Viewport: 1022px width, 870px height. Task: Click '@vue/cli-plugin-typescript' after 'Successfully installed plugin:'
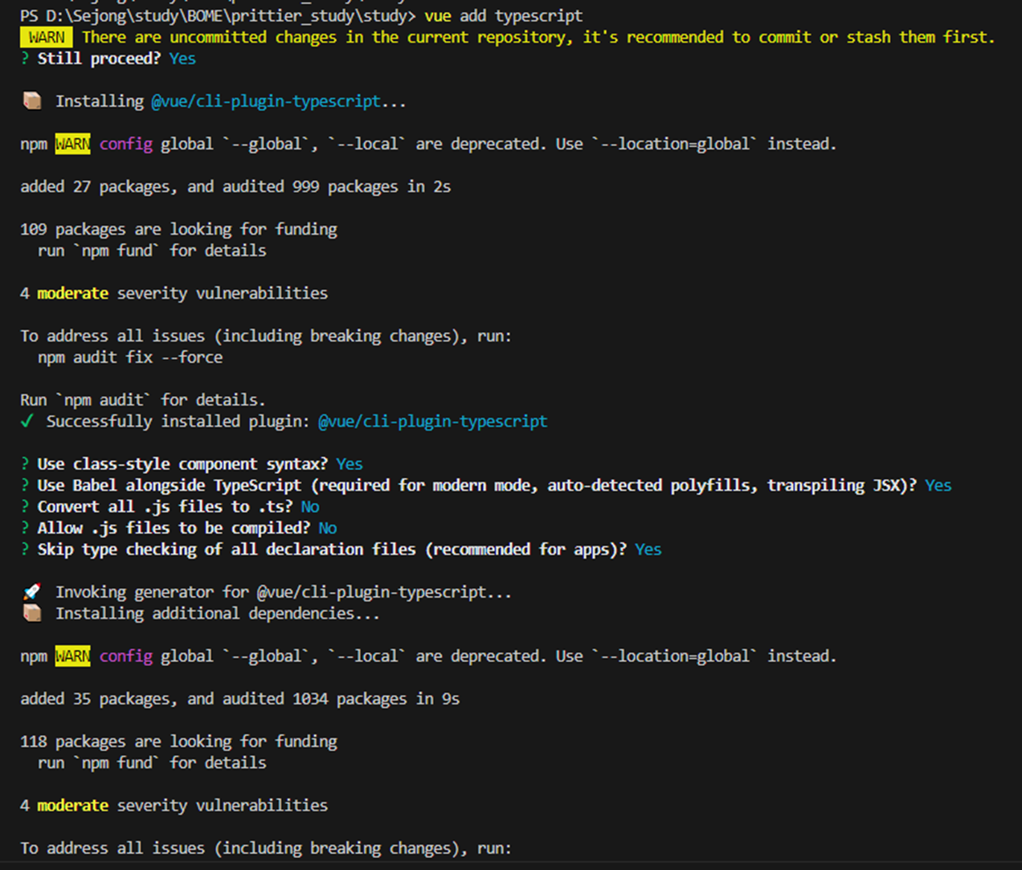click(433, 421)
